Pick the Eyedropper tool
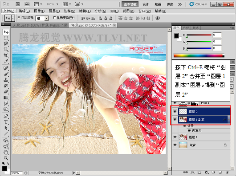 pos(6,61)
